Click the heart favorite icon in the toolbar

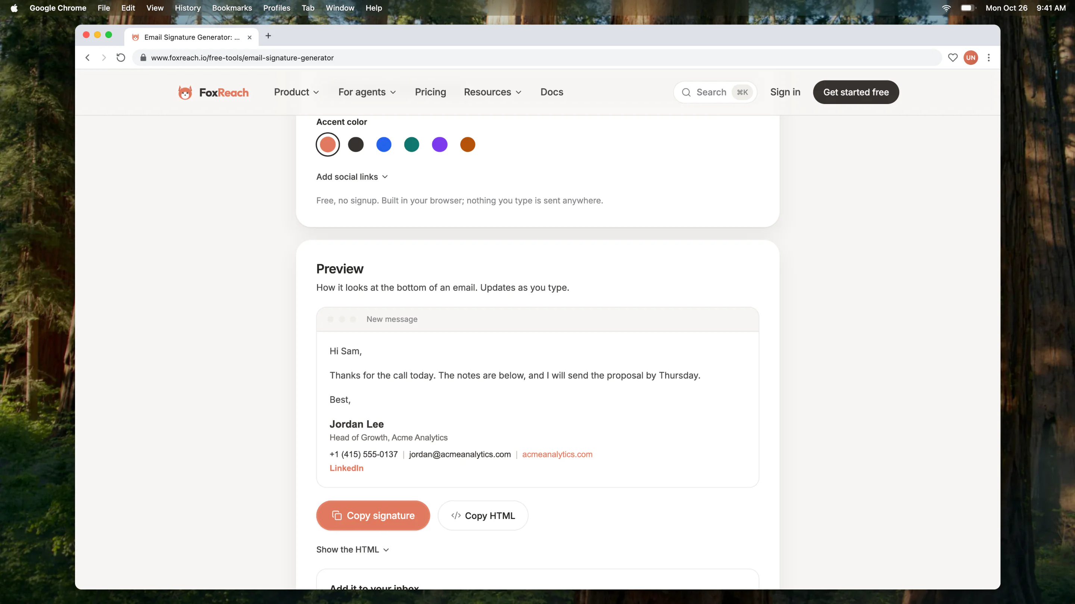click(952, 57)
